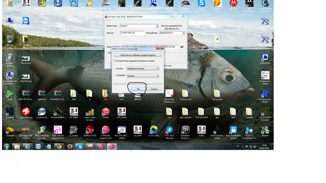
Task: Select the shell shortcut icon
Action: pyautogui.click(x=10, y=95)
